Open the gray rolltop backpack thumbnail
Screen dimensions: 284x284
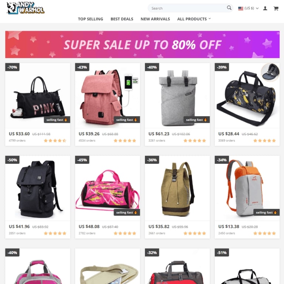pos(177,96)
